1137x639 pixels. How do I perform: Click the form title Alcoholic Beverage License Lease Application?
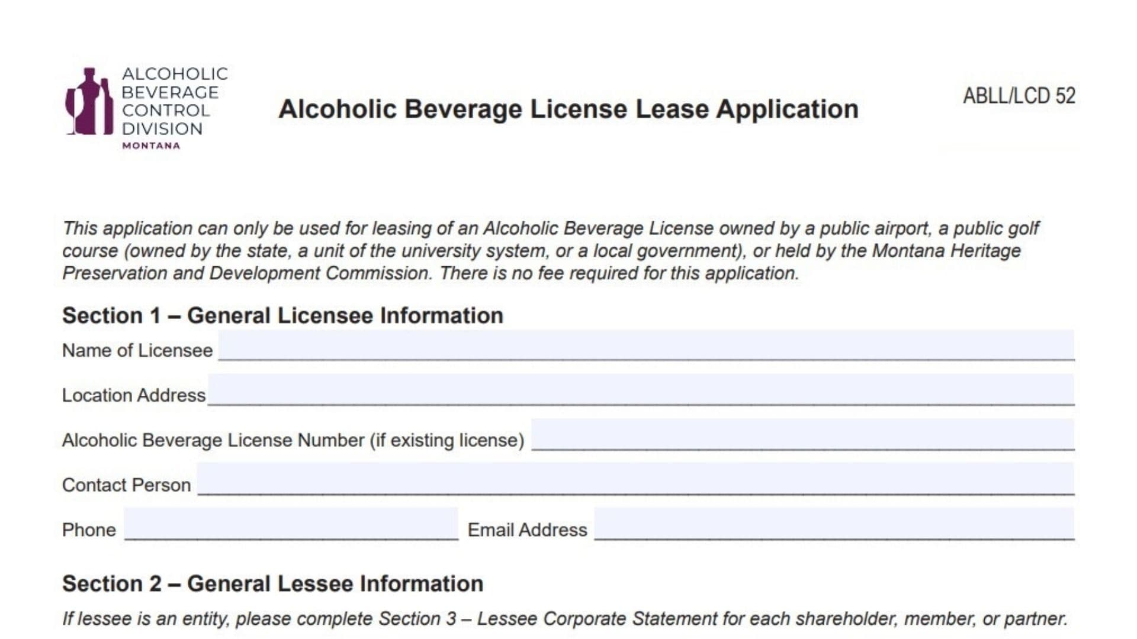tap(570, 108)
